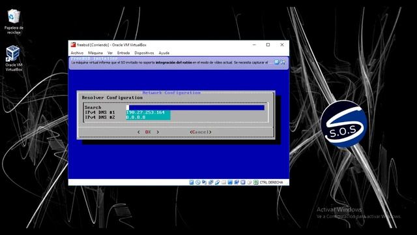Open the Entrada menu

click(x=123, y=53)
